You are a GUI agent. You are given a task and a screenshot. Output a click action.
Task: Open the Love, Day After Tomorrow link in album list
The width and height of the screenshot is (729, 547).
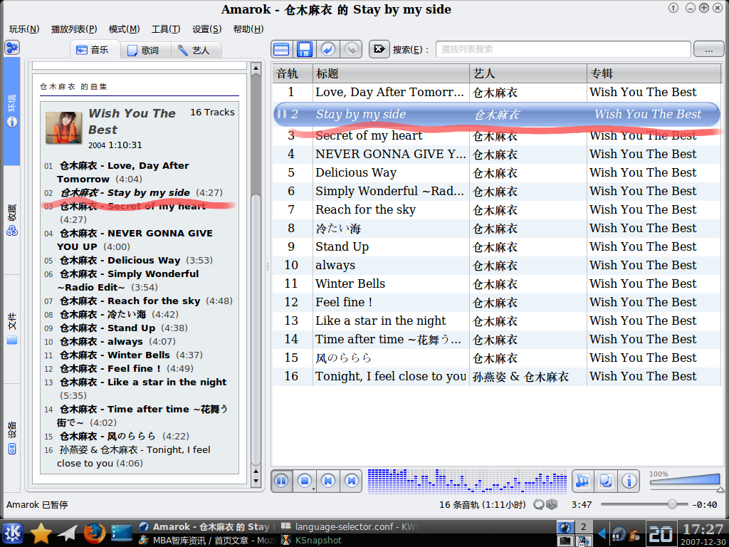tap(123, 172)
